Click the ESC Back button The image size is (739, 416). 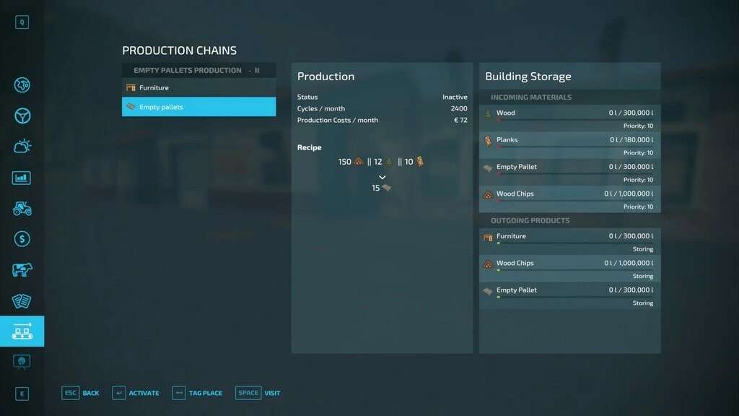point(81,393)
